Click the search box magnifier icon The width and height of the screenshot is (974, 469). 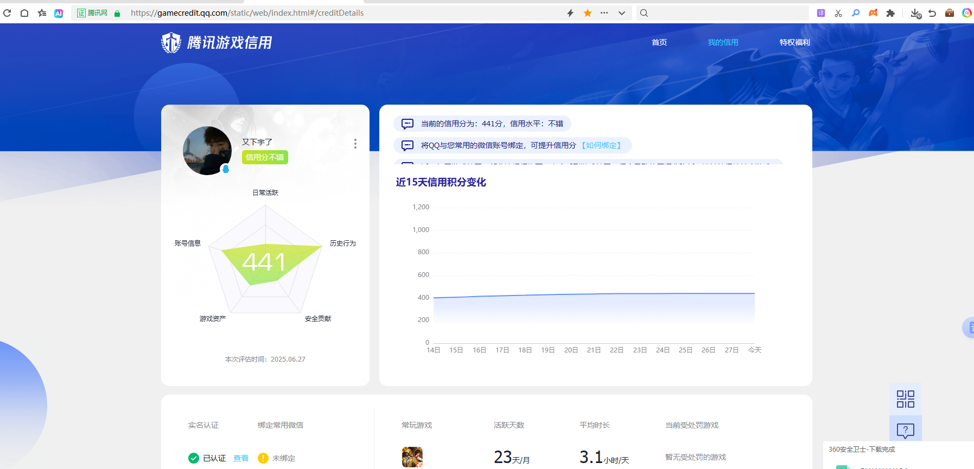point(644,13)
